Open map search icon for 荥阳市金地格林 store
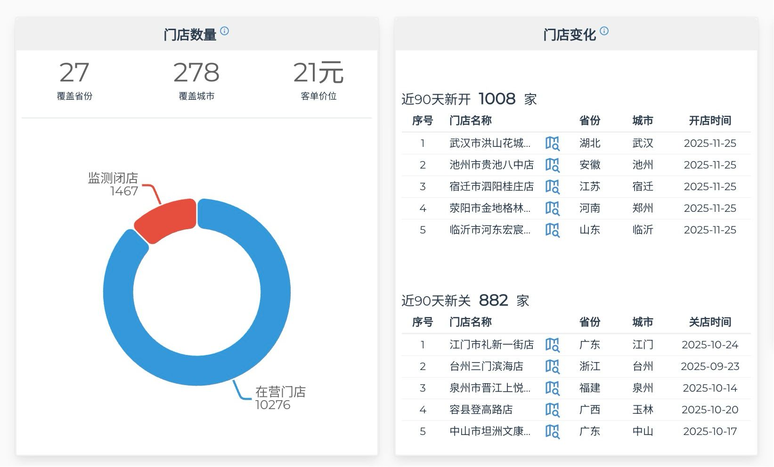774x467 pixels. coord(552,209)
